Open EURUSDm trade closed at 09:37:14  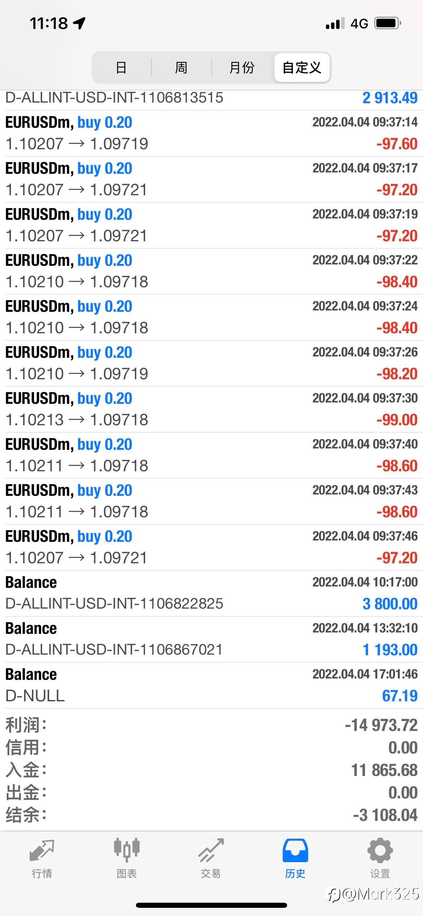pyautogui.click(x=211, y=133)
